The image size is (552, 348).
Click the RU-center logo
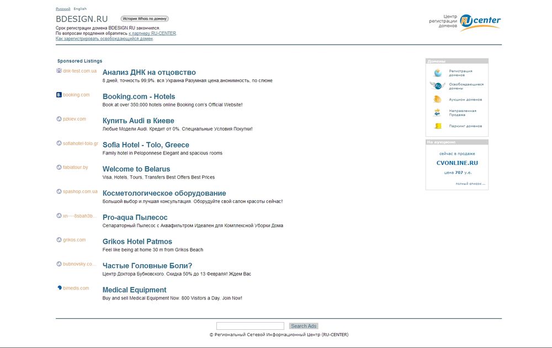(x=480, y=22)
